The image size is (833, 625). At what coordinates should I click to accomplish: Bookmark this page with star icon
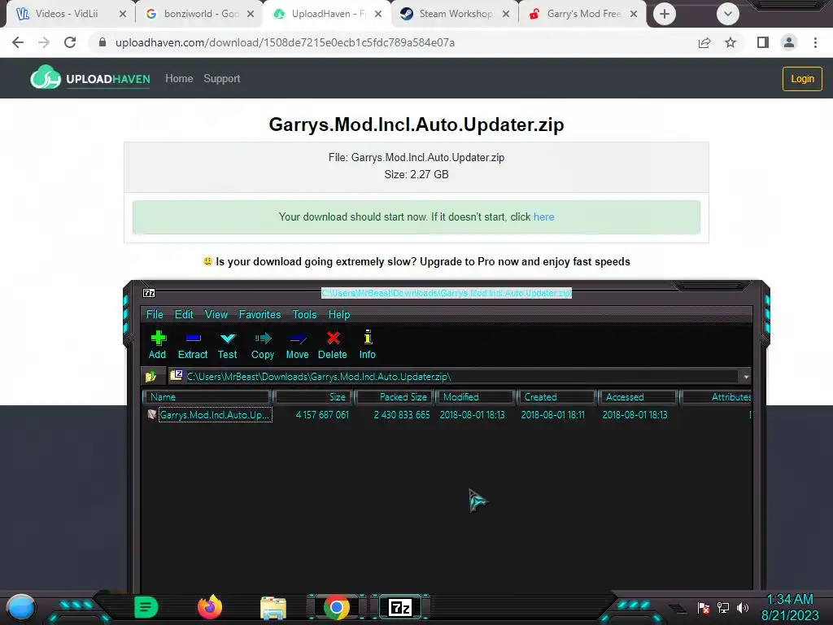[731, 42]
